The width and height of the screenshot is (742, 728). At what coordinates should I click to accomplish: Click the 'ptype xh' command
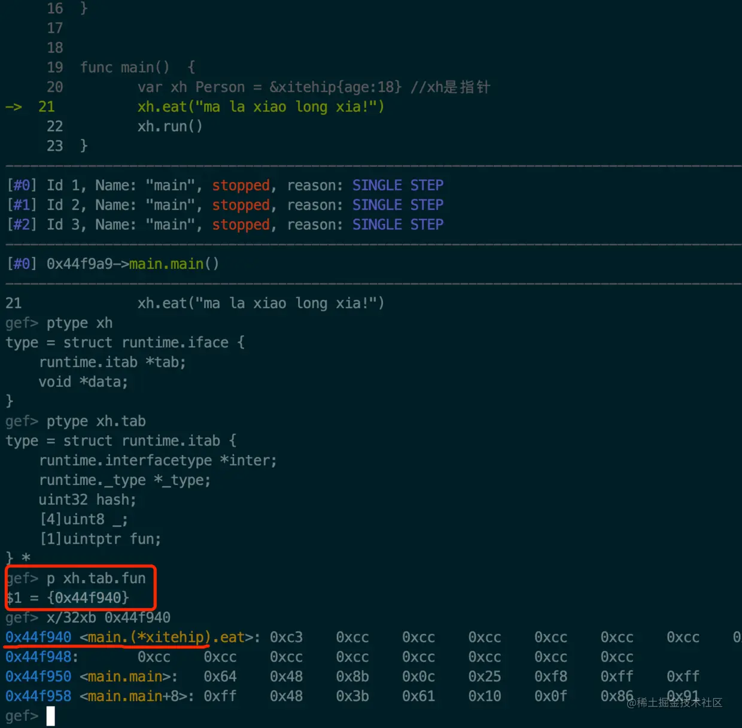point(80,323)
